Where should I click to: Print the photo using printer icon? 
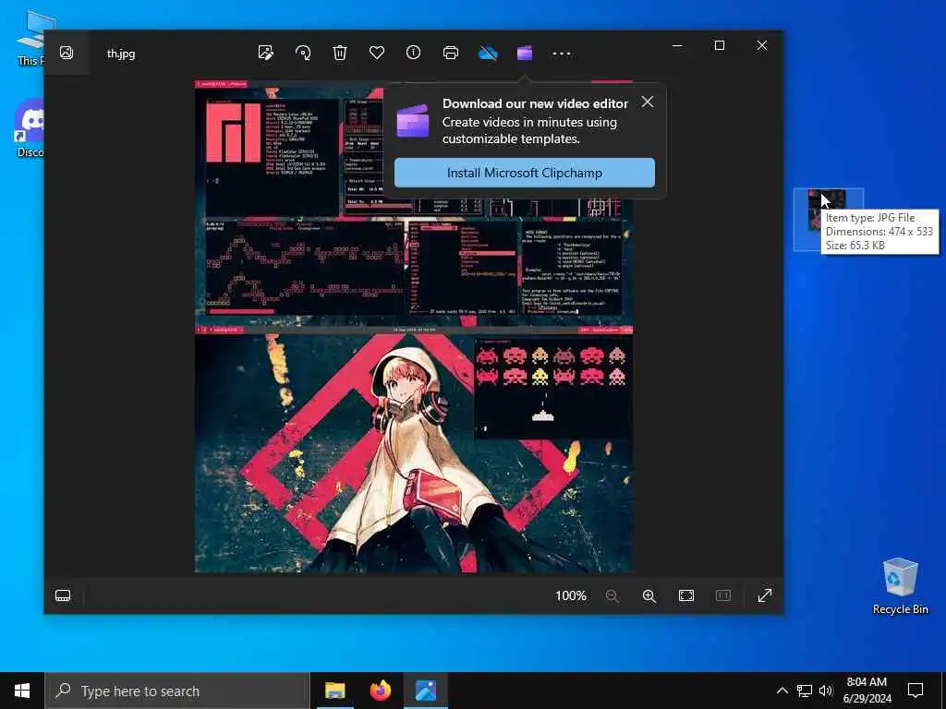click(450, 53)
